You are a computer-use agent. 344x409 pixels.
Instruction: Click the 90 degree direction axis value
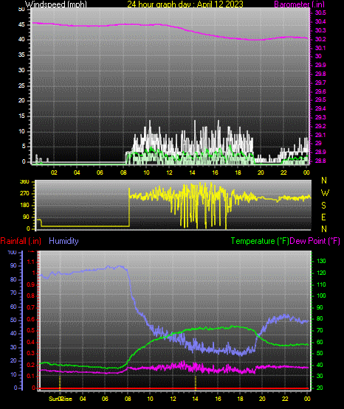[26, 217]
